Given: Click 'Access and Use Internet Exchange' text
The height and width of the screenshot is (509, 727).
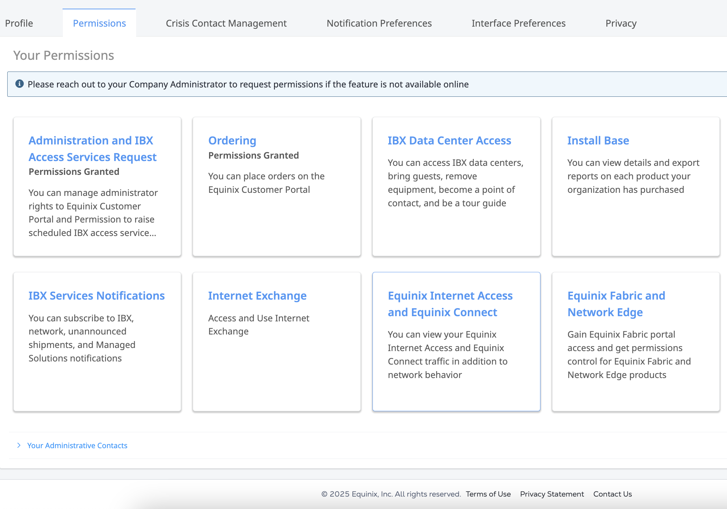Looking at the screenshot, I should coord(258,325).
